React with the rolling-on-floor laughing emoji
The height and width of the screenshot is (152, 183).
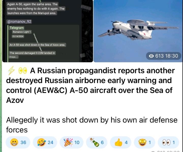45,142
